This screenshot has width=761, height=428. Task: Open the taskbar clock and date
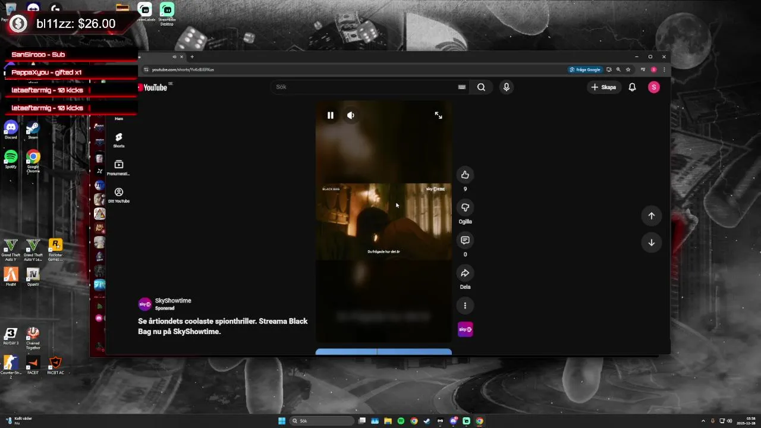pos(746,421)
